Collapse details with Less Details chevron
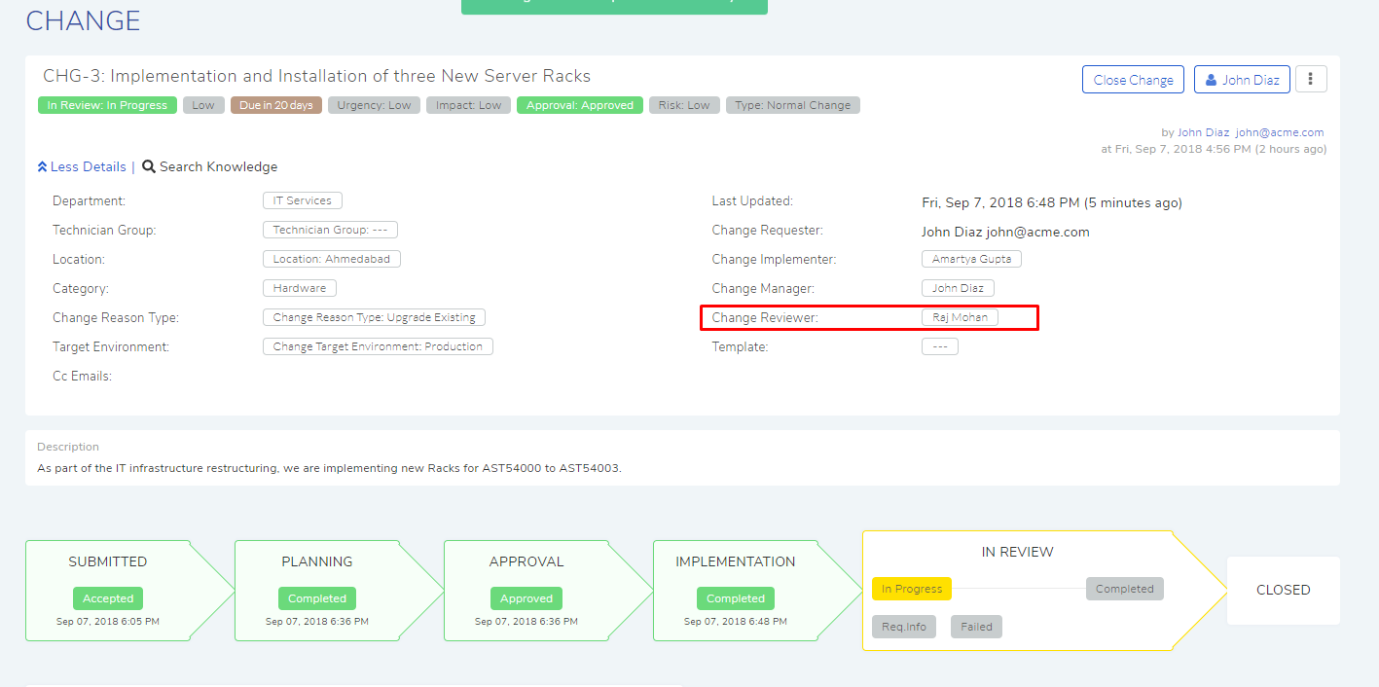Viewport: 1379px width, 687px height. [42, 166]
